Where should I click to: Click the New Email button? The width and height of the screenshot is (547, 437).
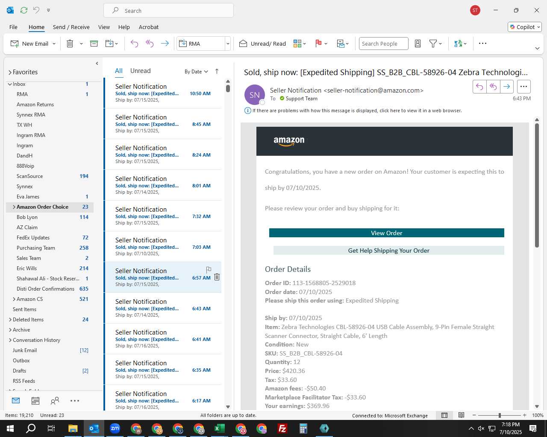coord(29,44)
